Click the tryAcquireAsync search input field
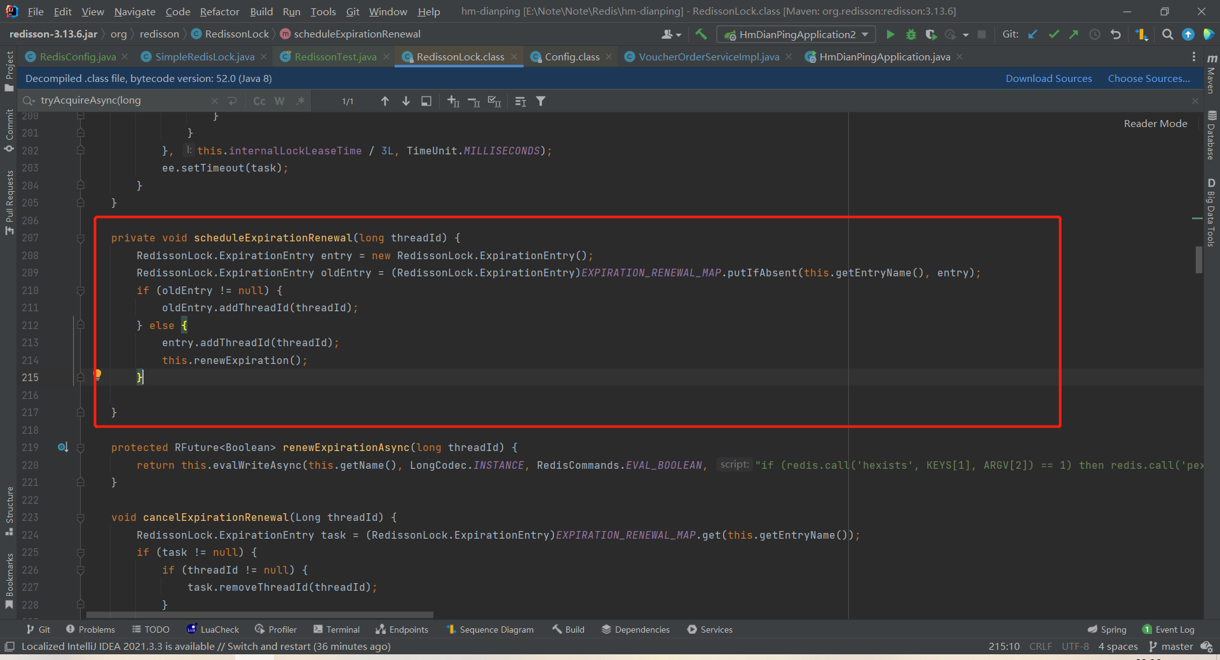1220x660 pixels. coord(124,100)
